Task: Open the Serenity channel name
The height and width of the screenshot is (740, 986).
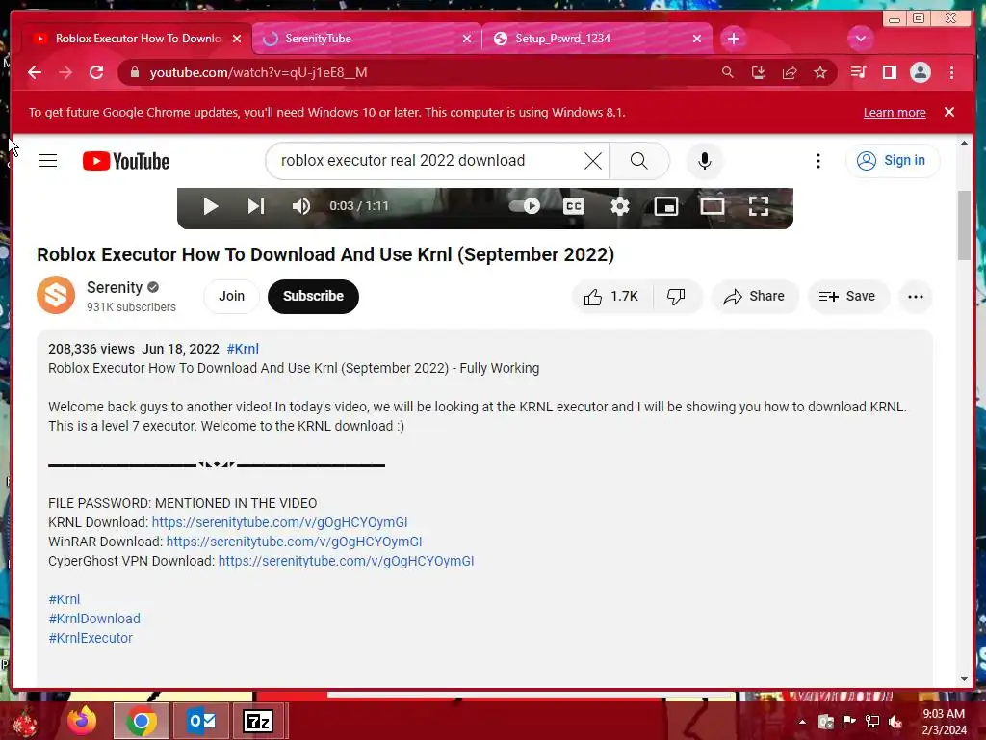Action: click(x=115, y=287)
